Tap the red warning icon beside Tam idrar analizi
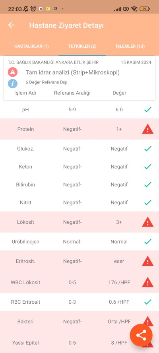The height and width of the screenshot is (353, 159). point(13,72)
